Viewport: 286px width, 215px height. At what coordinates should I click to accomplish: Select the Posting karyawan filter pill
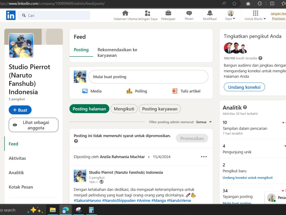click(160, 109)
